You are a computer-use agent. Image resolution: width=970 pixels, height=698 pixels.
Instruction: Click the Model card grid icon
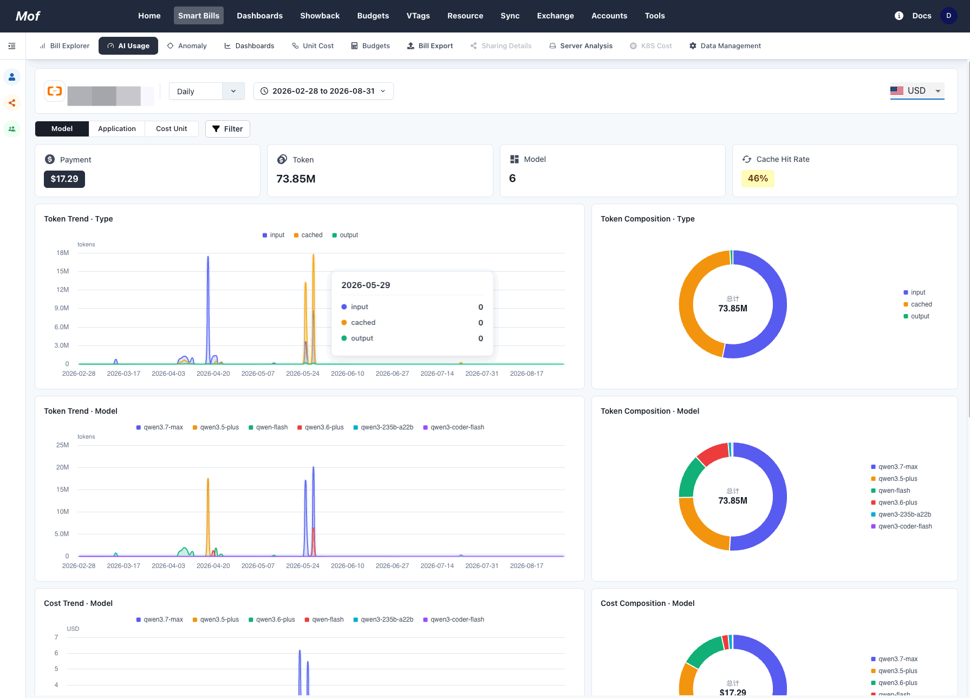[515, 159]
